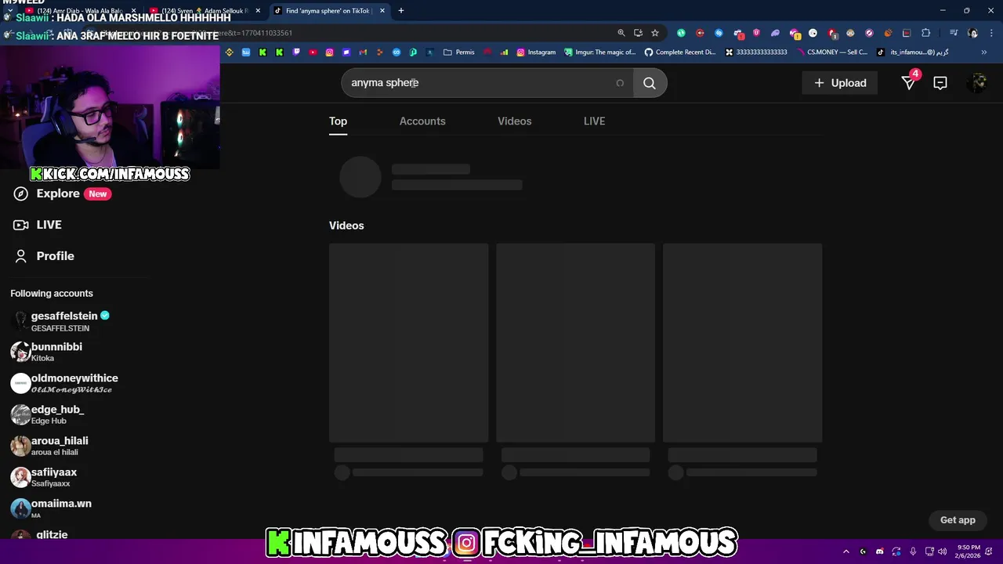Viewport: 1003px width, 564px height.
Task: Open the browser extensions puzzle icon
Action: [x=926, y=33]
